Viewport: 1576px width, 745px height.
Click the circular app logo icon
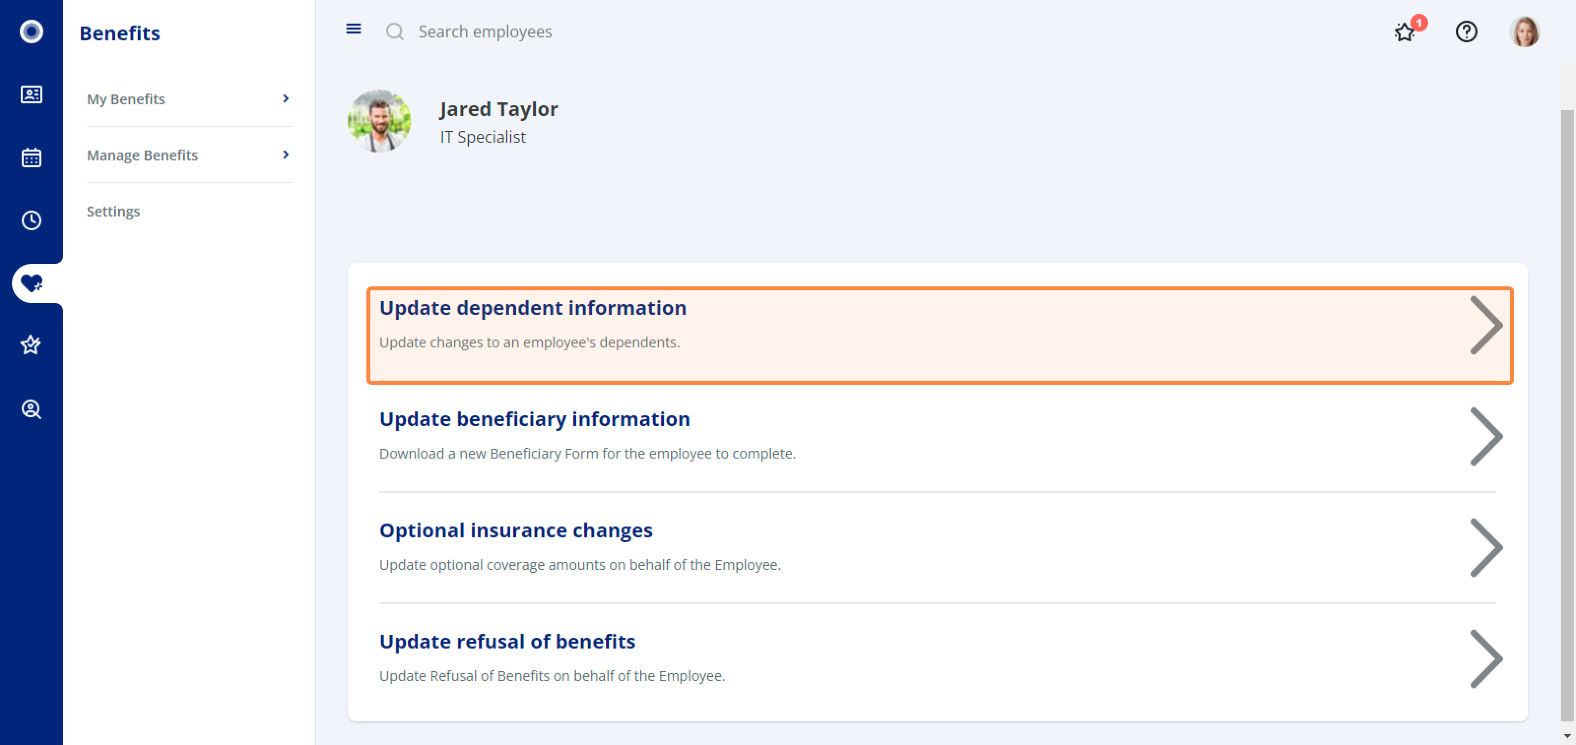(31, 31)
